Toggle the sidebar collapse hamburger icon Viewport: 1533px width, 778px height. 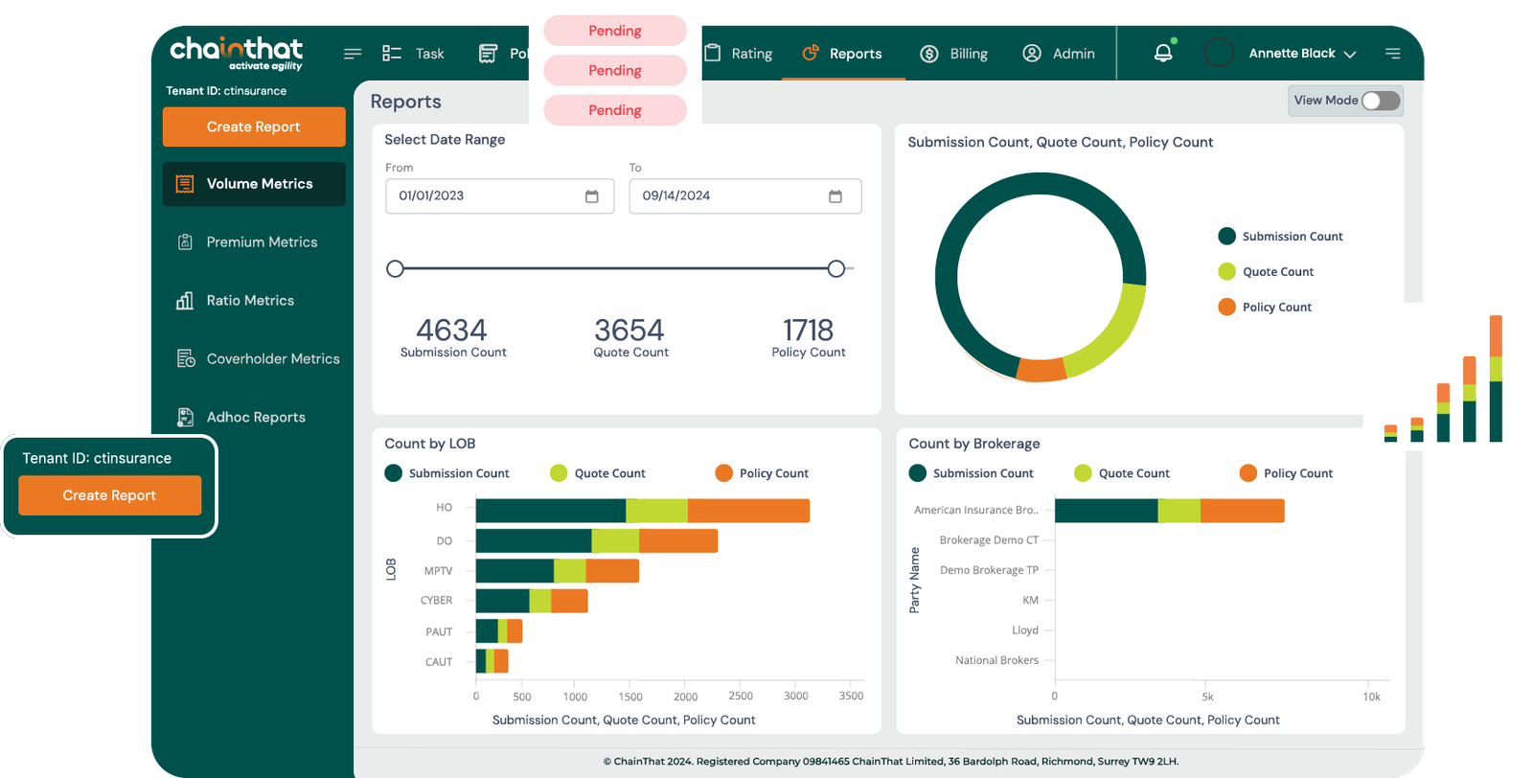[x=353, y=54]
